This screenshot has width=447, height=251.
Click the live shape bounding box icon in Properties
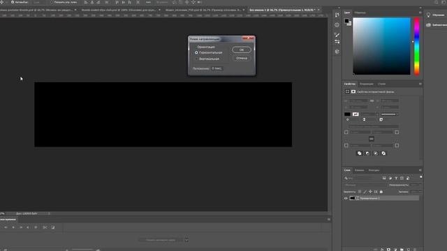pos(347,91)
